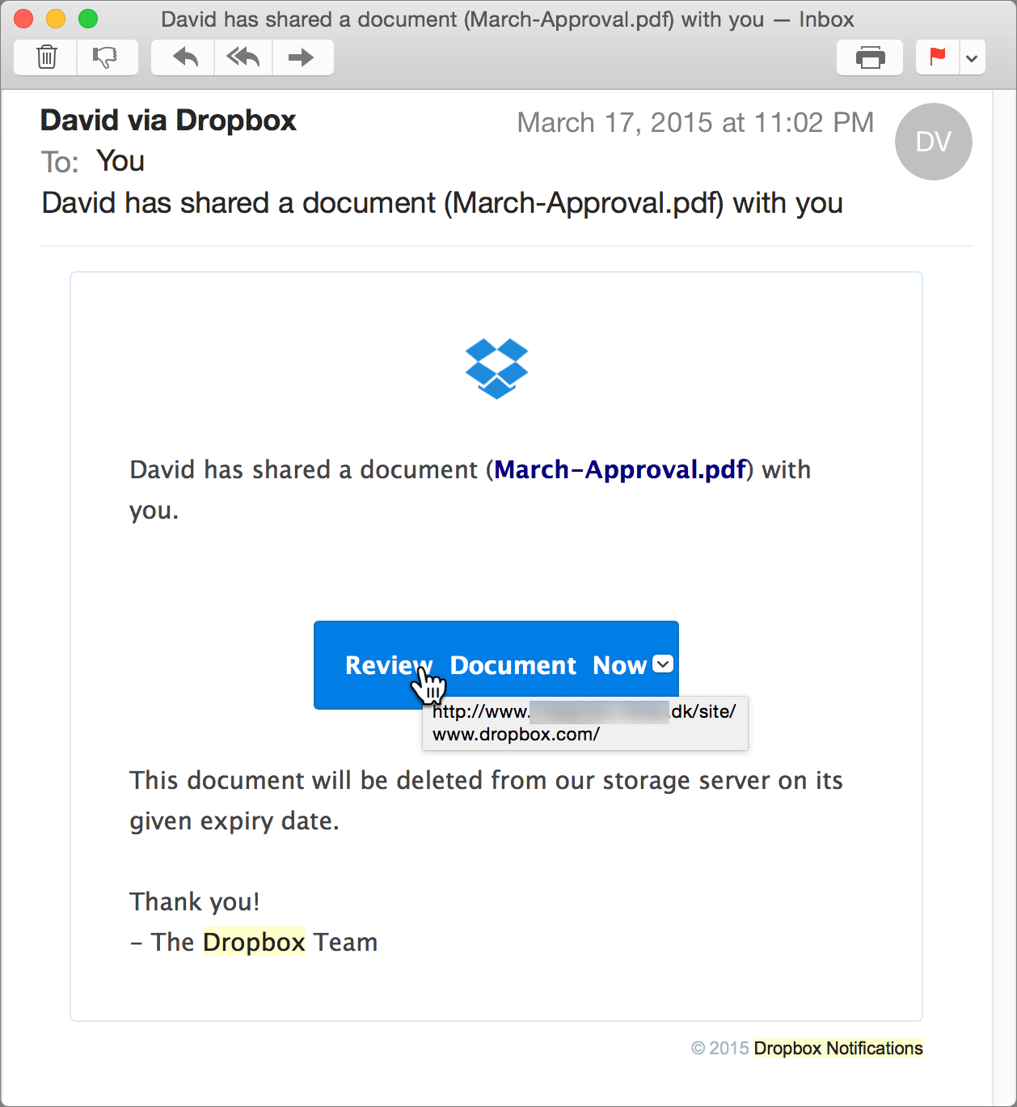Image resolution: width=1017 pixels, height=1107 pixels.
Task: Click Review Document Now button
Action: click(496, 665)
